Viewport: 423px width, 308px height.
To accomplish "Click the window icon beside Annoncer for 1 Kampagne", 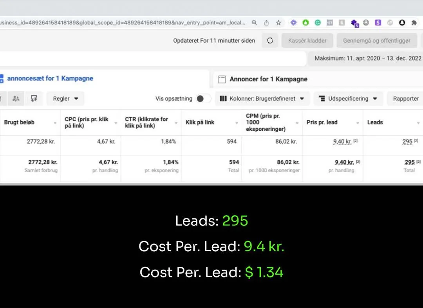I will pos(222,79).
